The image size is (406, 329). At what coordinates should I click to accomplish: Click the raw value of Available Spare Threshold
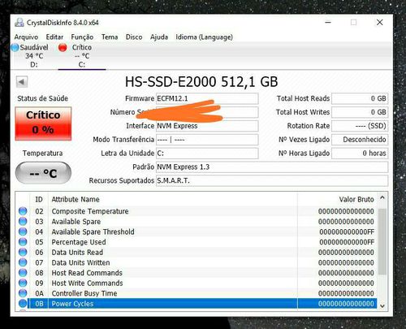click(347, 232)
